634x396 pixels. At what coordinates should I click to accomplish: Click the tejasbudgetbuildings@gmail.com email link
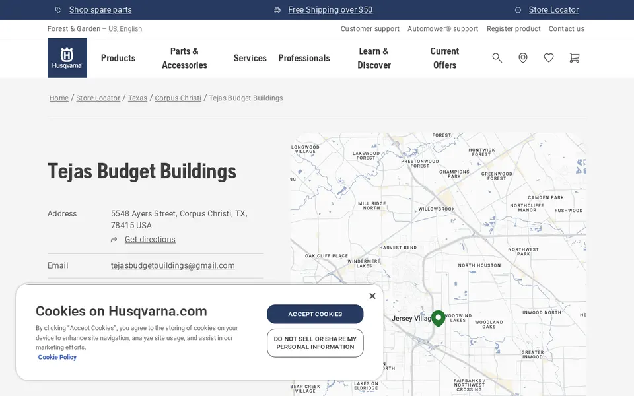pos(172,265)
